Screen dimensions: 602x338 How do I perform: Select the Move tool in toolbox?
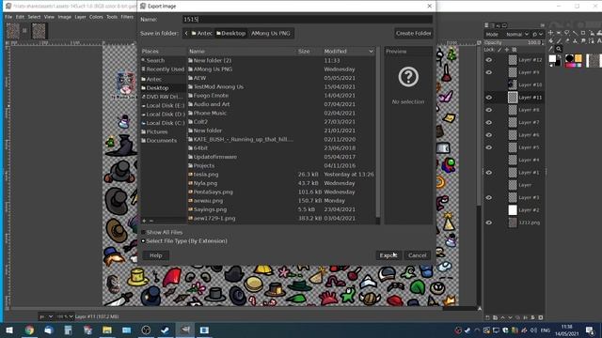(551, 34)
